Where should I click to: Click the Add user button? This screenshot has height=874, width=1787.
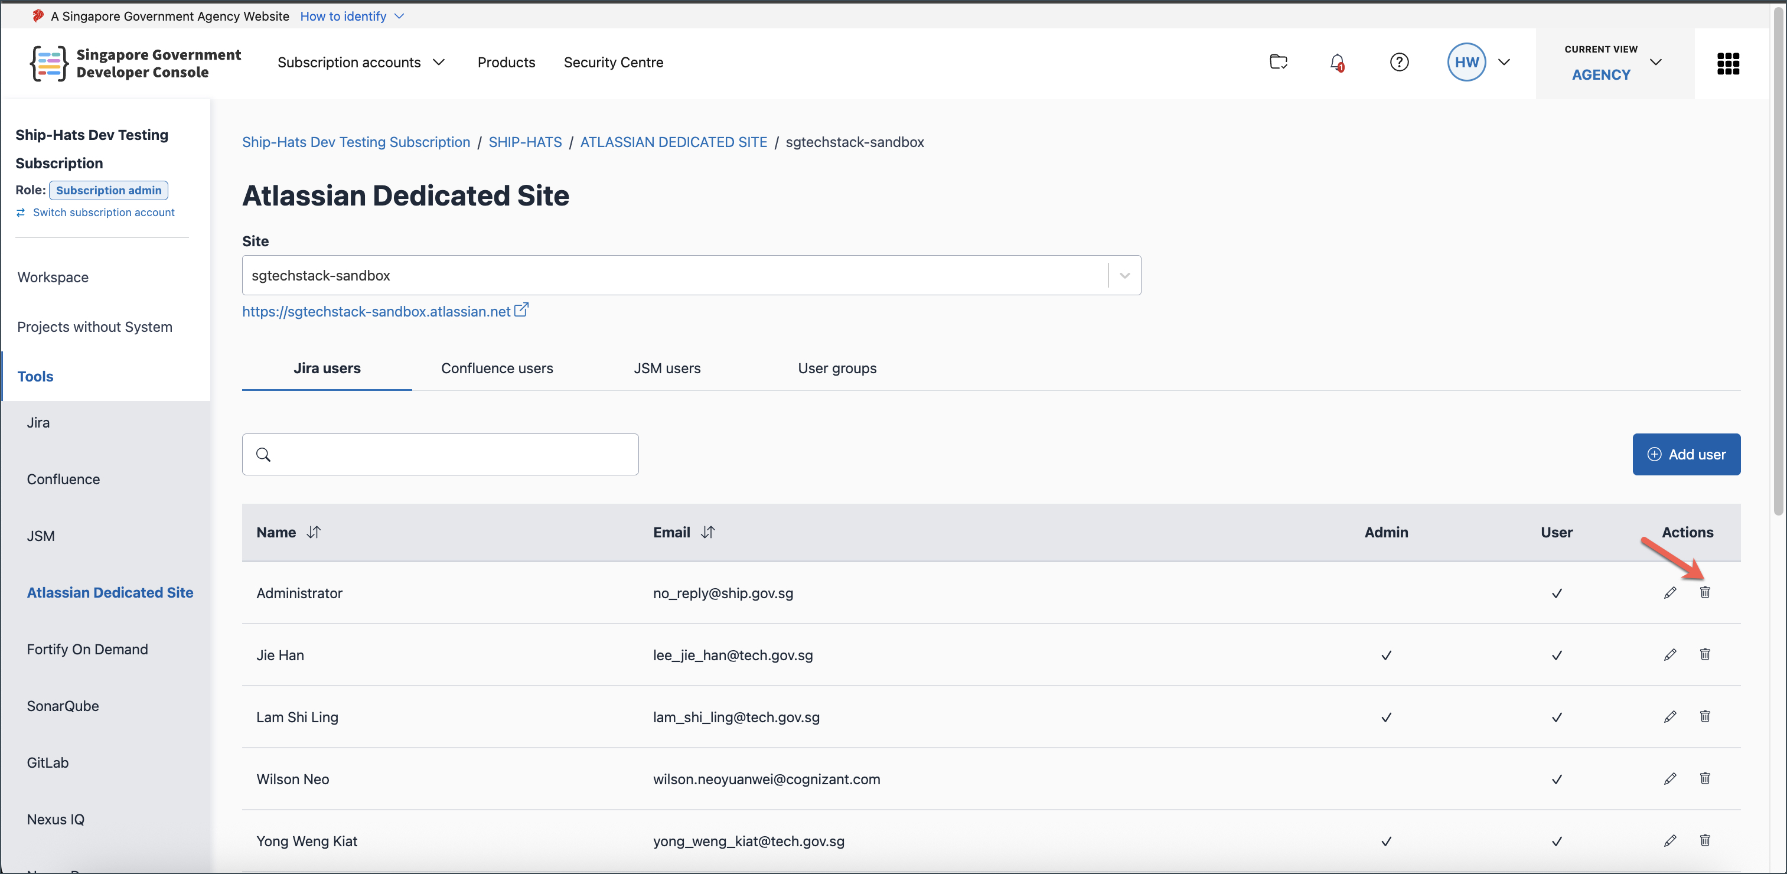coord(1685,454)
